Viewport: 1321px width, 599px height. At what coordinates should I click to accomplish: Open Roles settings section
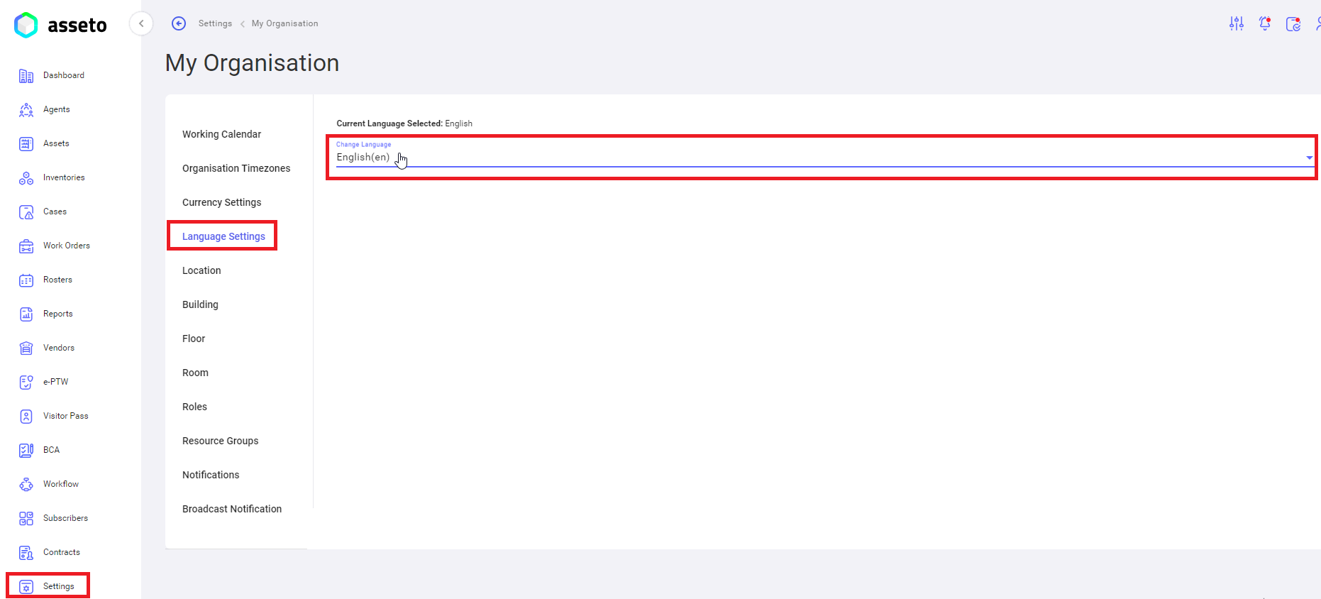[194, 407]
